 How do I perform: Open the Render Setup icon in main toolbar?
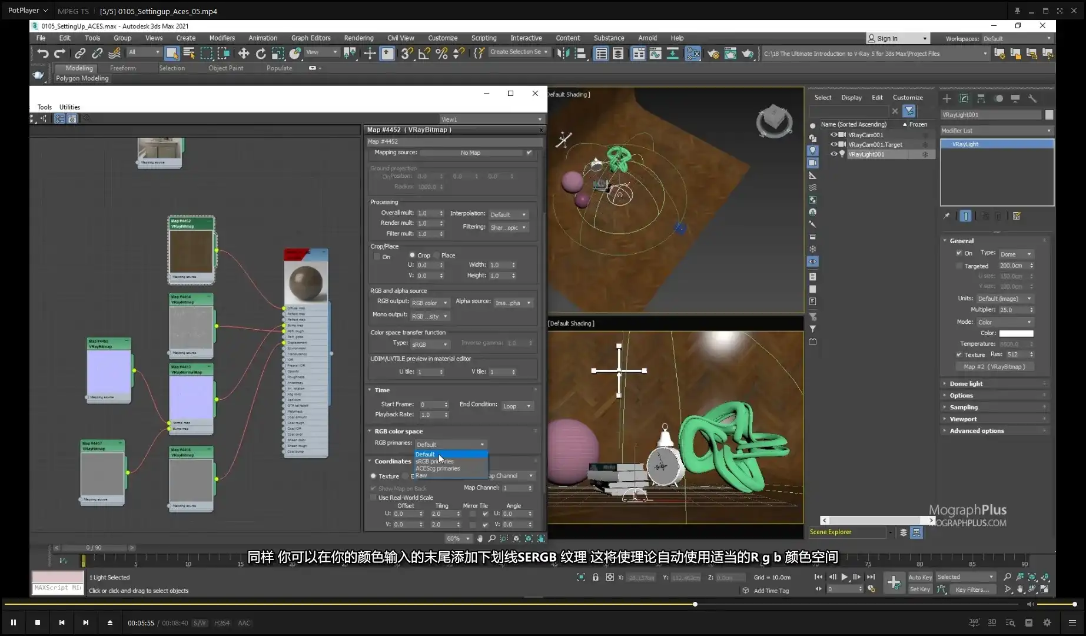[713, 53]
